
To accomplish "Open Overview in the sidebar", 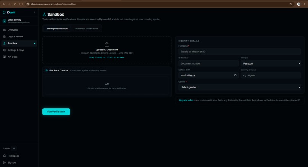I will [19, 30].
